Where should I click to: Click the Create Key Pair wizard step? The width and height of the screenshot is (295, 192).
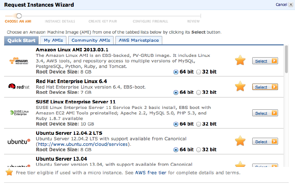click(x=103, y=21)
